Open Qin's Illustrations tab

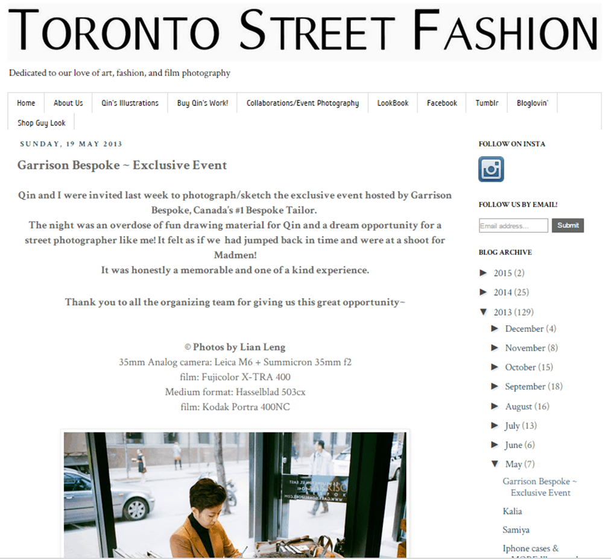[x=130, y=103]
